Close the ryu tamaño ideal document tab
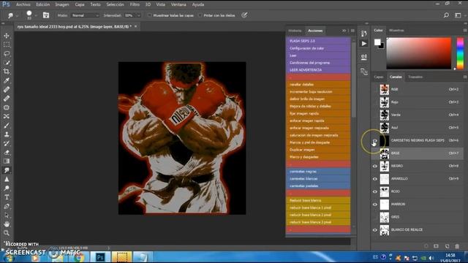The image size is (468, 263). click(x=136, y=26)
